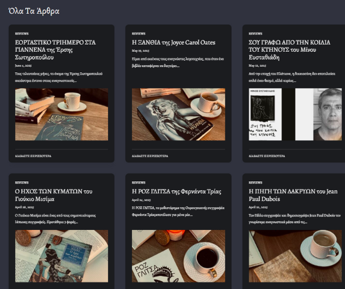Open the Η ΠΗΓΗ ΤΩΝ ΔΑΚΡΥΩΝ article title
Image resolution: width=345 pixels, height=289 pixels.
pyautogui.click(x=293, y=195)
